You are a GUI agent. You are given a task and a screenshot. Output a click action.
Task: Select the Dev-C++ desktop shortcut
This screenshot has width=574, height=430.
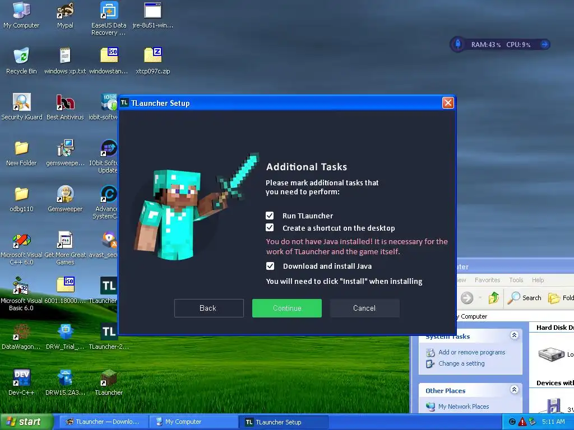(21, 382)
